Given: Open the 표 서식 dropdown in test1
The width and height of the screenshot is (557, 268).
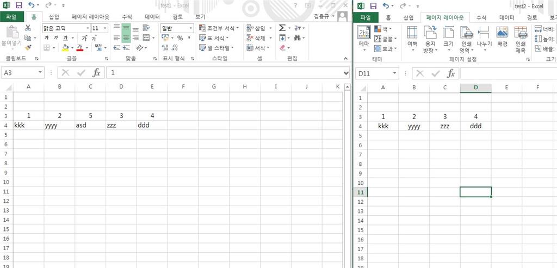Looking at the screenshot, I should click(214, 38).
